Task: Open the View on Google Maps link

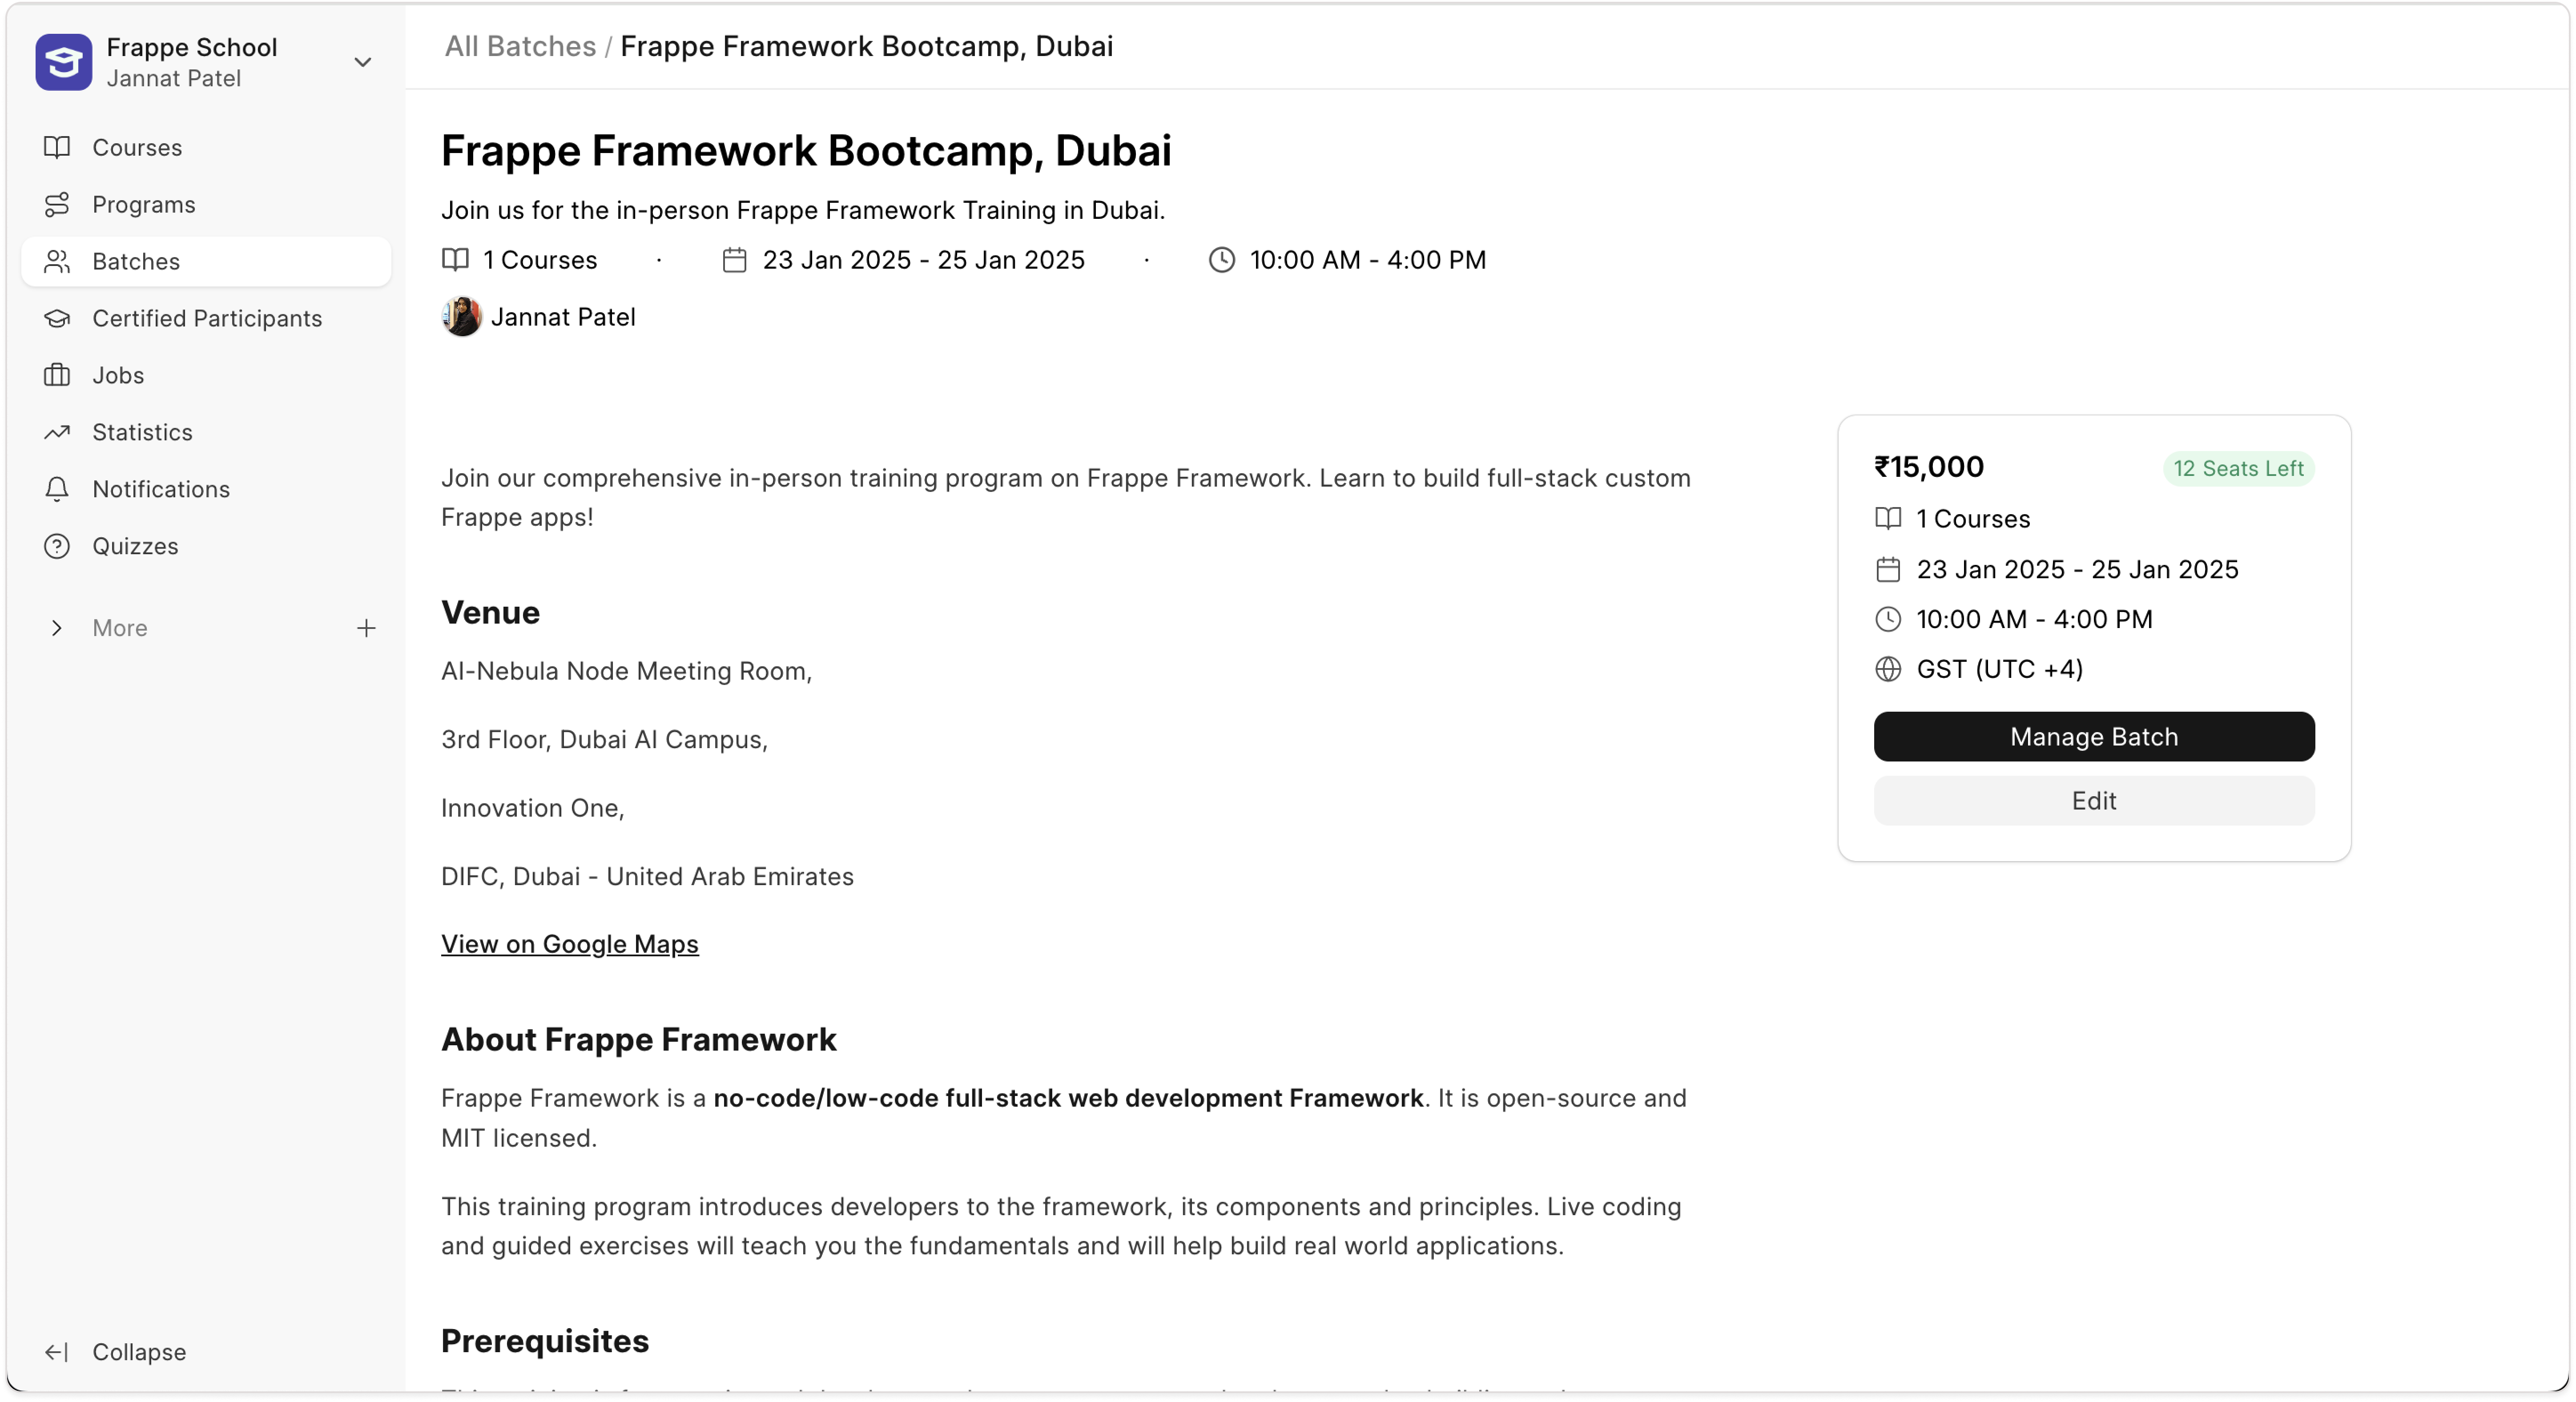Action: click(569, 945)
